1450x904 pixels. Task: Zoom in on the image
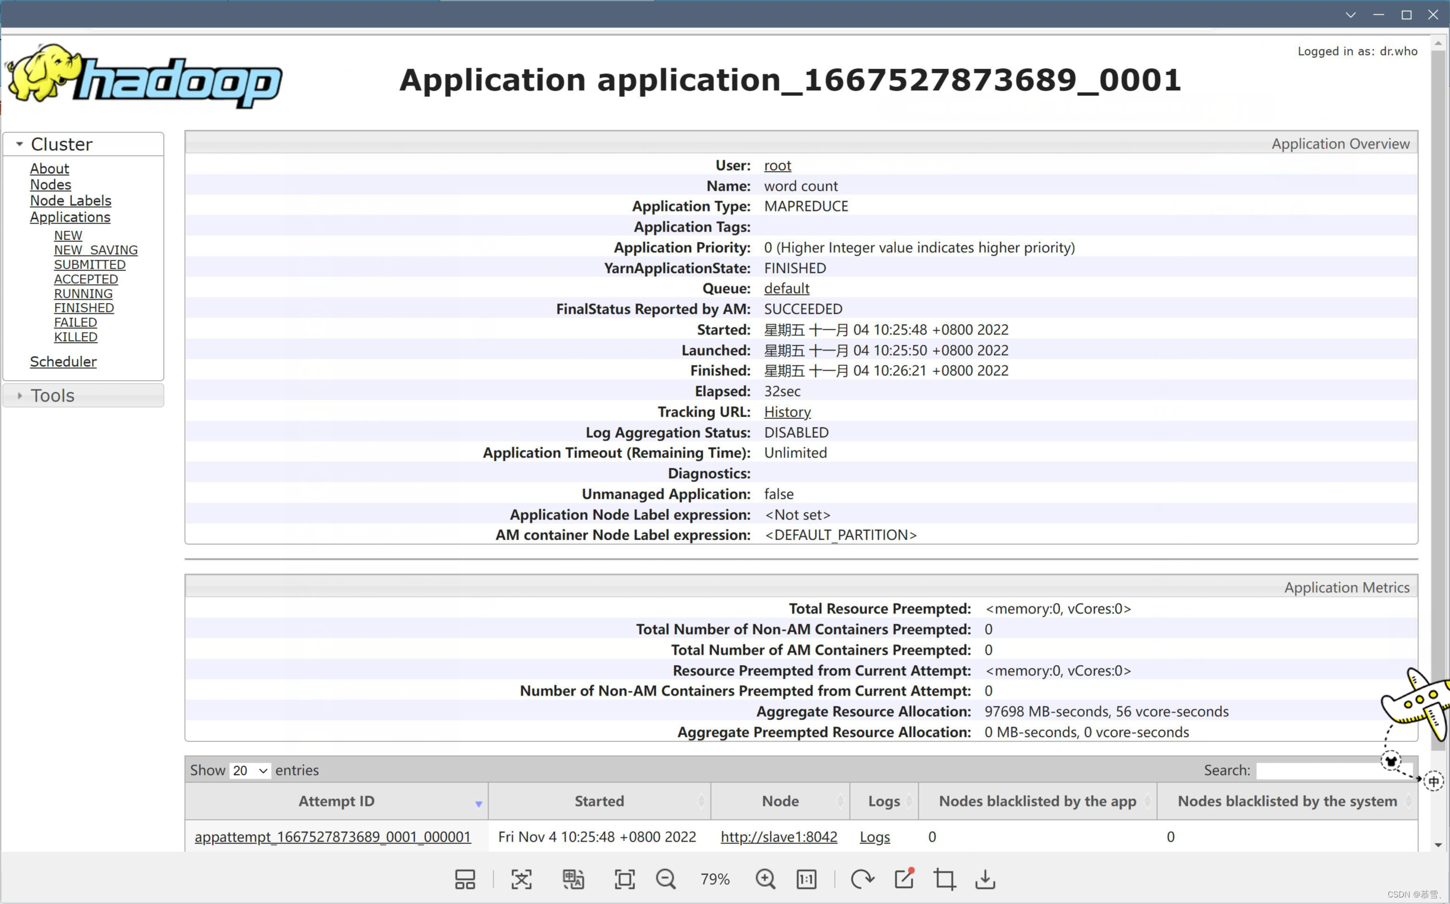(x=765, y=879)
